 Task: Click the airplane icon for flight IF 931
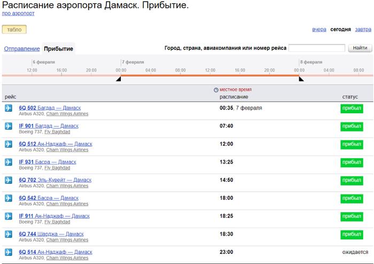coord(8,162)
